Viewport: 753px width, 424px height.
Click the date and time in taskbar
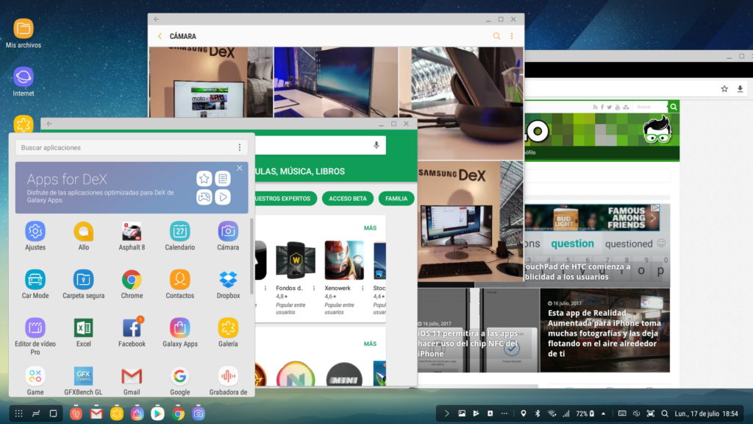coord(706,414)
